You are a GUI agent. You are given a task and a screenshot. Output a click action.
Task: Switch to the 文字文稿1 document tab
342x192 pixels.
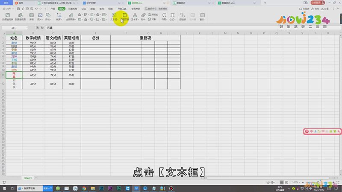point(103,3)
